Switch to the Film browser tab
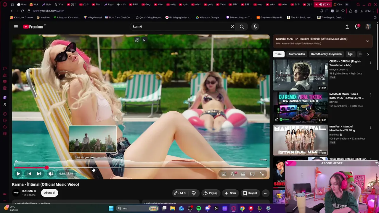Screen dimensions: 379x213 [96, 4]
